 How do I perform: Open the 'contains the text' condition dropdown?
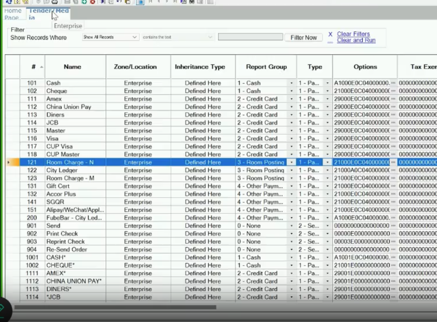[210, 37]
